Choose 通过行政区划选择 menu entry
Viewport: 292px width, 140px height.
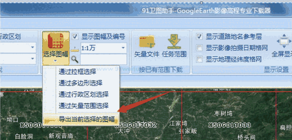(x=81, y=94)
